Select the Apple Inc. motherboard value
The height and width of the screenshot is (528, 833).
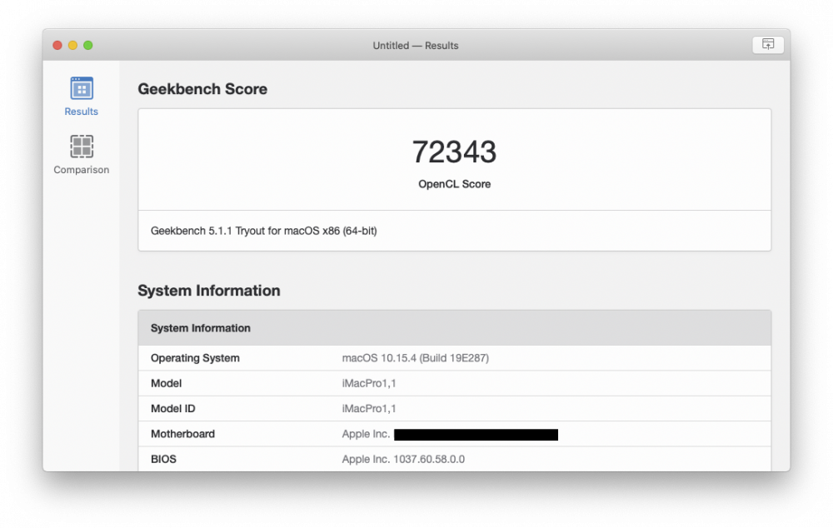(366, 434)
